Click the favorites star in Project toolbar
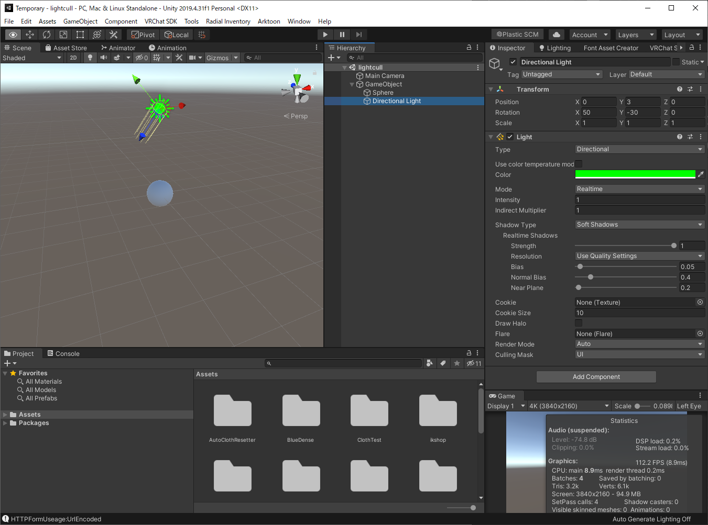This screenshot has width=708, height=525. pyautogui.click(x=457, y=363)
